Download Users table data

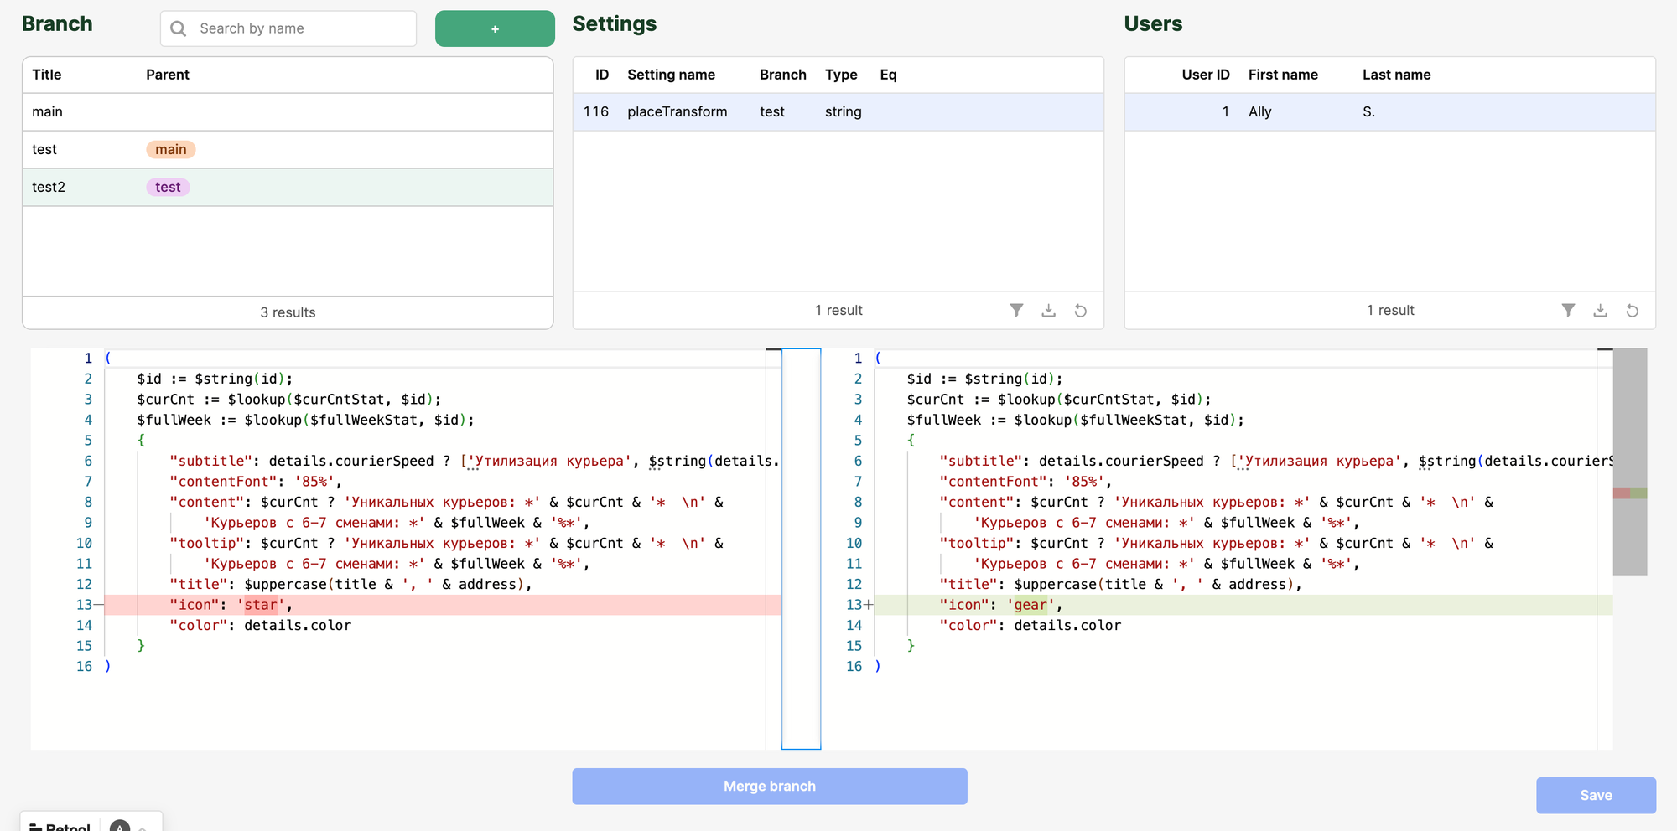tap(1600, 311)
